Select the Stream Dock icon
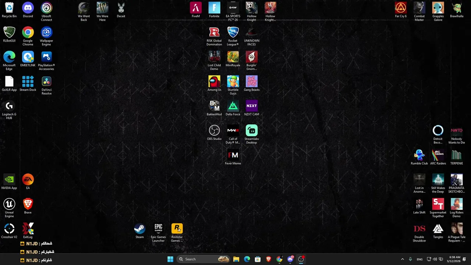471x265 pixels. click(x=28, y=84)
